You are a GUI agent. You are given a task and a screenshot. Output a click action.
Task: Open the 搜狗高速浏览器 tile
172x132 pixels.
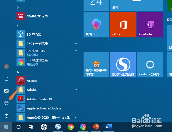click(x=123, y=65)
